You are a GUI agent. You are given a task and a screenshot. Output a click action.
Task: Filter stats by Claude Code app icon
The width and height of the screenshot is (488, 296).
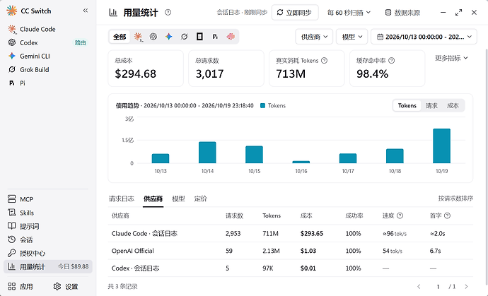[x=138, y=37]
